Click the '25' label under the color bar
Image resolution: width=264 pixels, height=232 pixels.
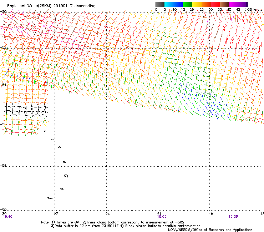[x=202, y=10]
